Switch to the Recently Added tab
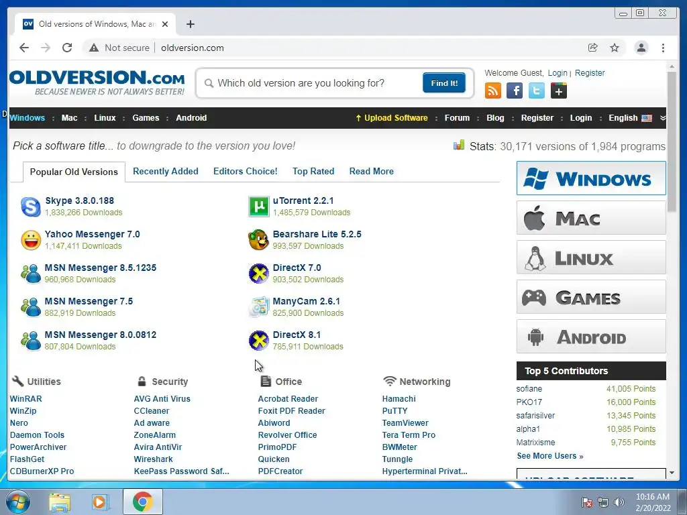687x515 pixels. tap(166, 171)
